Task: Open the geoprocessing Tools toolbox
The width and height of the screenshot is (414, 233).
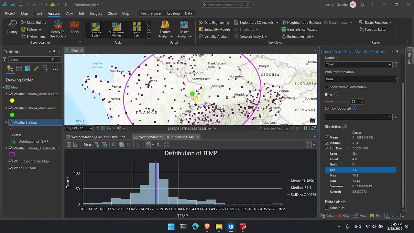Action: pyautogui.click(x=75, y=27)
